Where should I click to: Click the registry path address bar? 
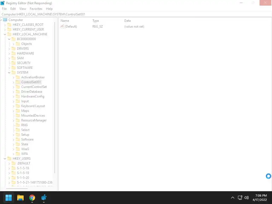point(136,14)
